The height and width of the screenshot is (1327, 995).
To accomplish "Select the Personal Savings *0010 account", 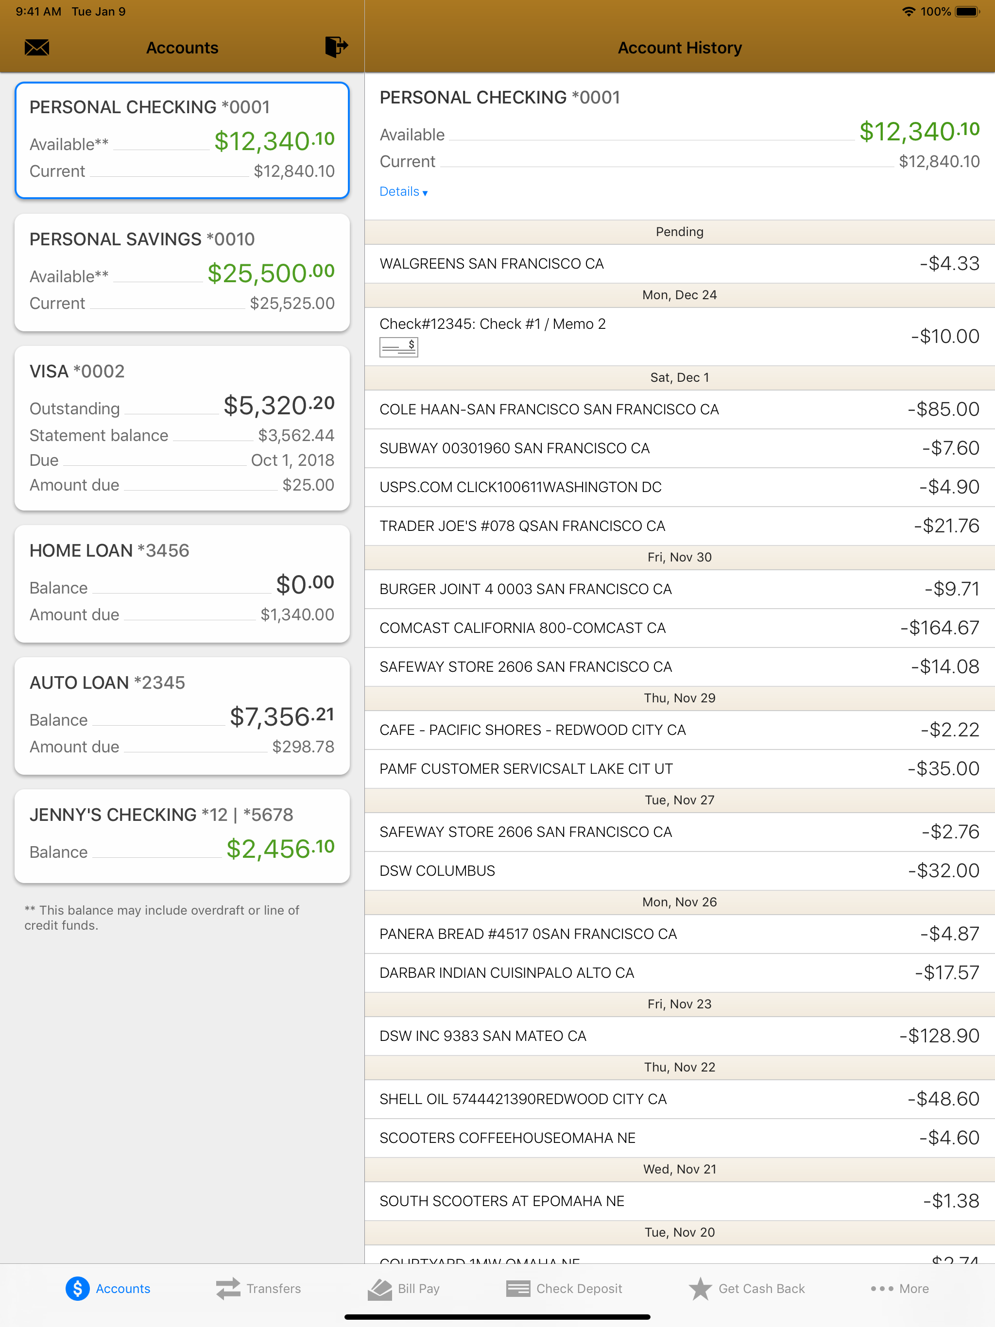I will click(x=182, y=272).
